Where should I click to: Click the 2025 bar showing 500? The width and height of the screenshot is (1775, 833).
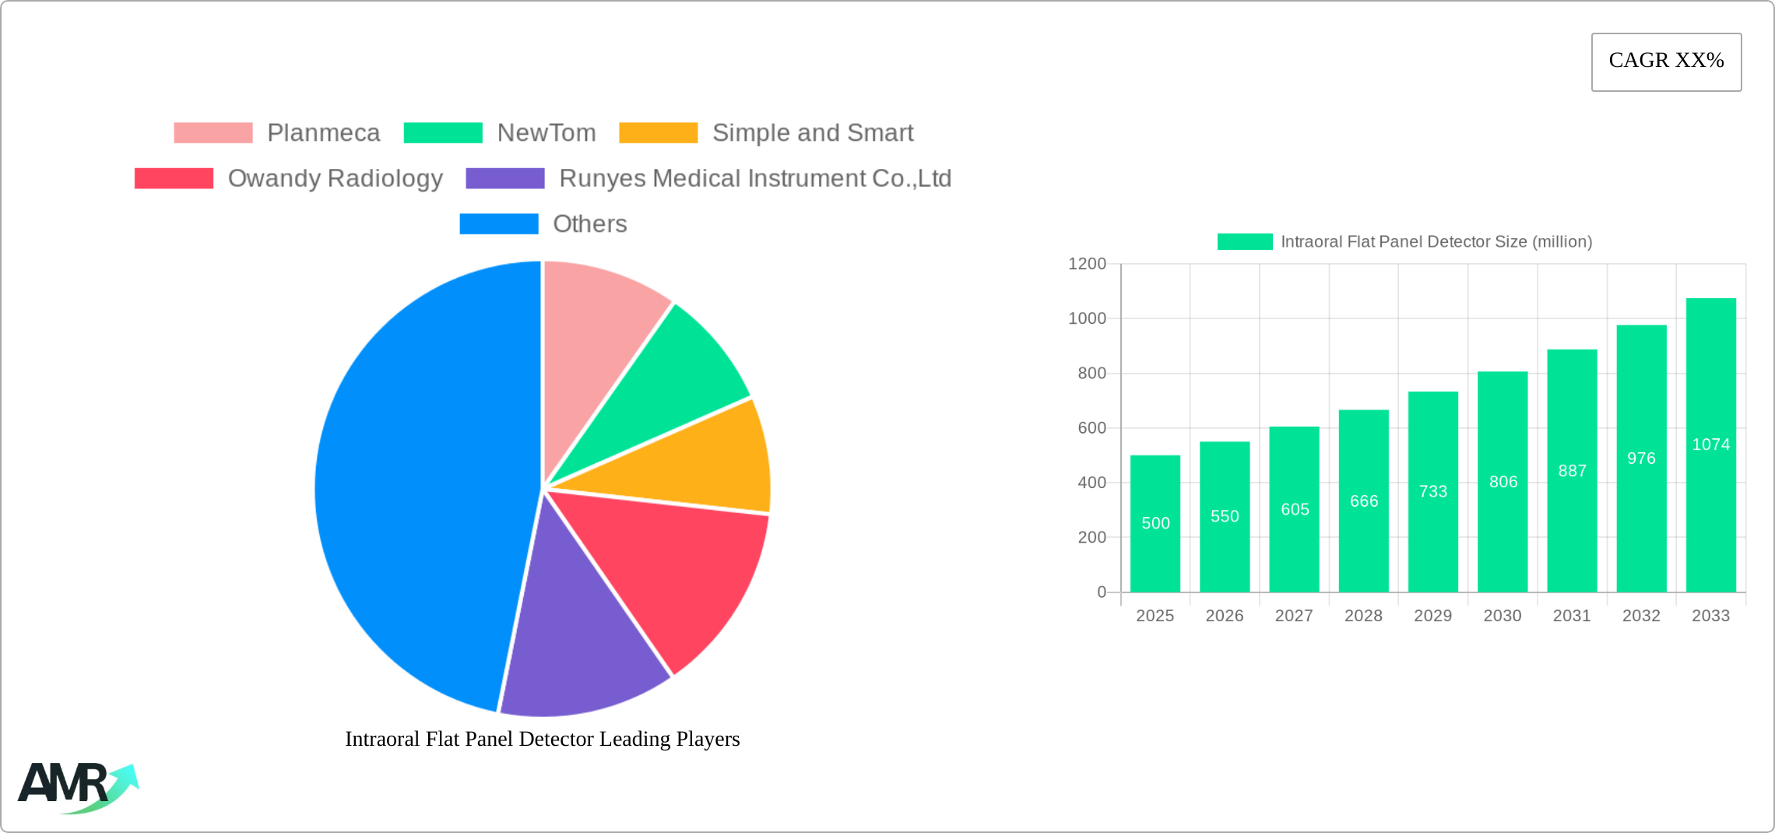point(1155,523)
